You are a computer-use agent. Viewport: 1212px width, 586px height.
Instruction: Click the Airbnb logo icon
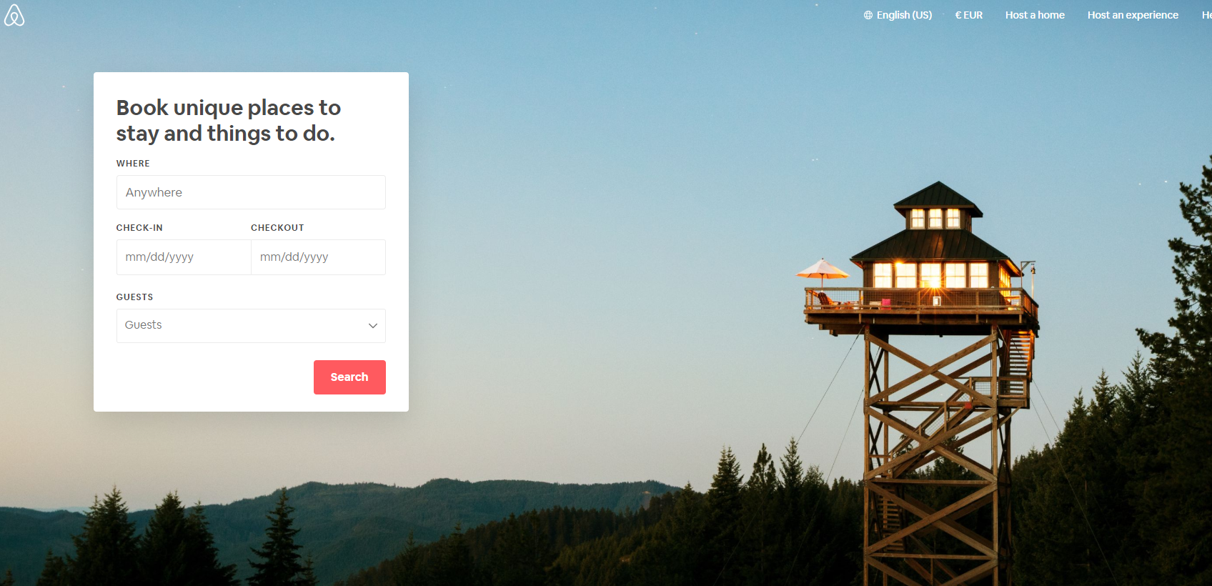(14, 16)
